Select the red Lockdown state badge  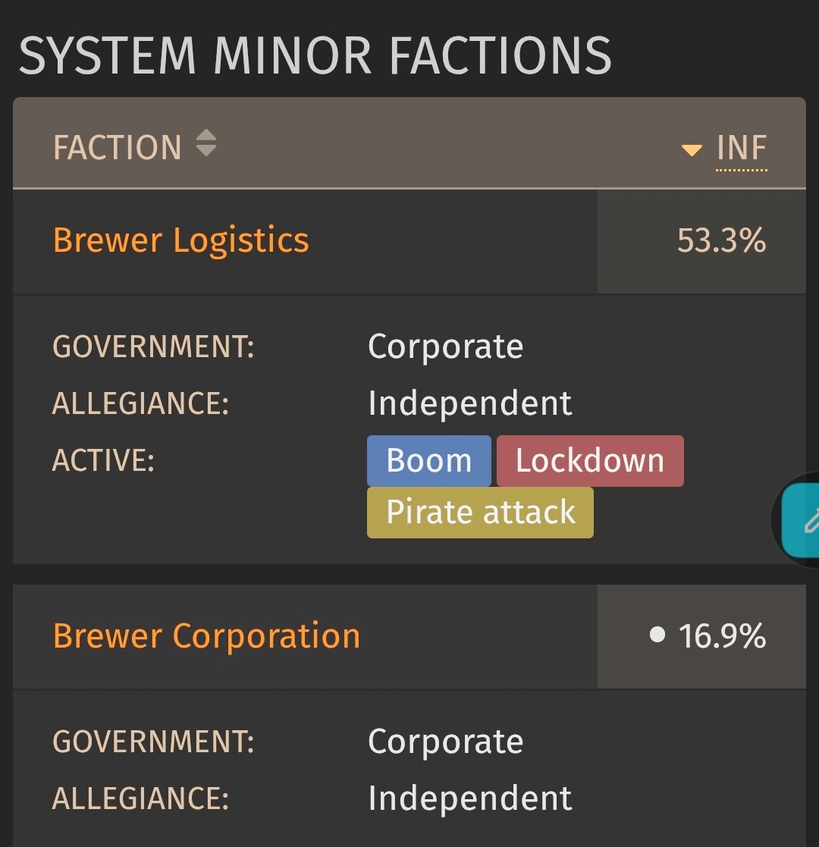[x=590, y=461]
